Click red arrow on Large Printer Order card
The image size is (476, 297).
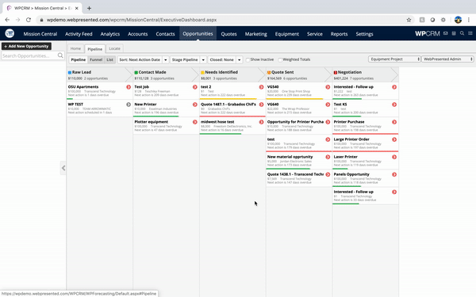click(394, 139)
